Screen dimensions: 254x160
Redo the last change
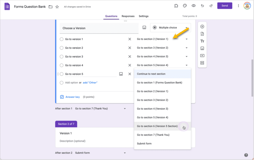coord(211,6)
